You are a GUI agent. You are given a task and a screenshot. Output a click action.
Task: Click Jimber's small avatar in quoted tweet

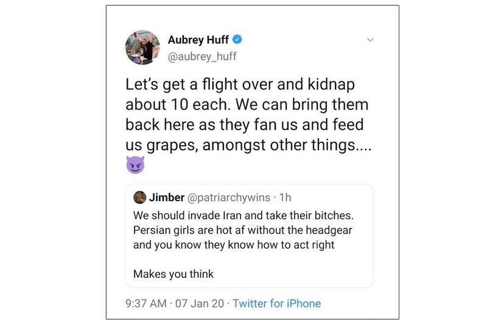tap(139, 198)
